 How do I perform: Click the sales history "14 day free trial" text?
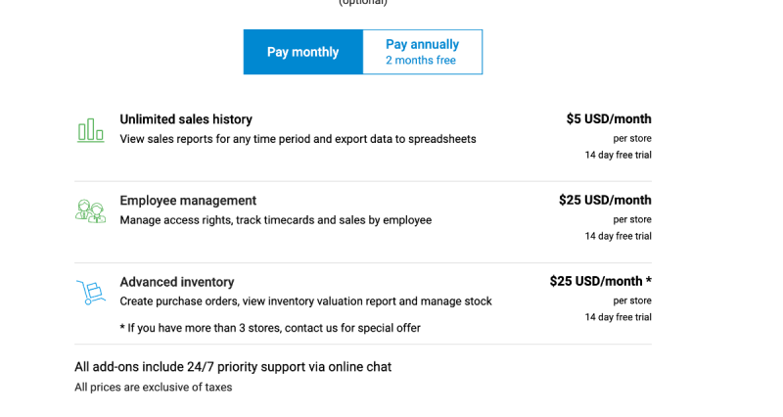coord(618,155)
